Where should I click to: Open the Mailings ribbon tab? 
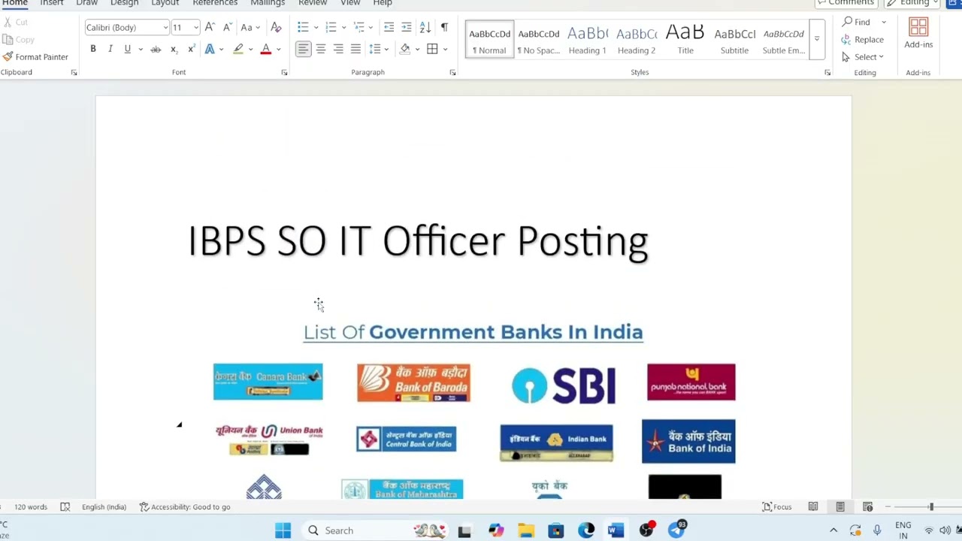point(268,3)
